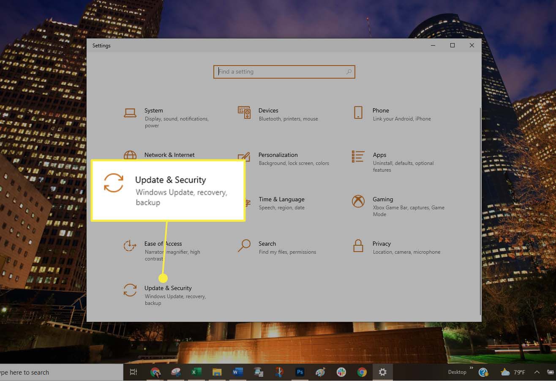Click 'Bluetooth, printers, mouse' text

pos(289,119)
